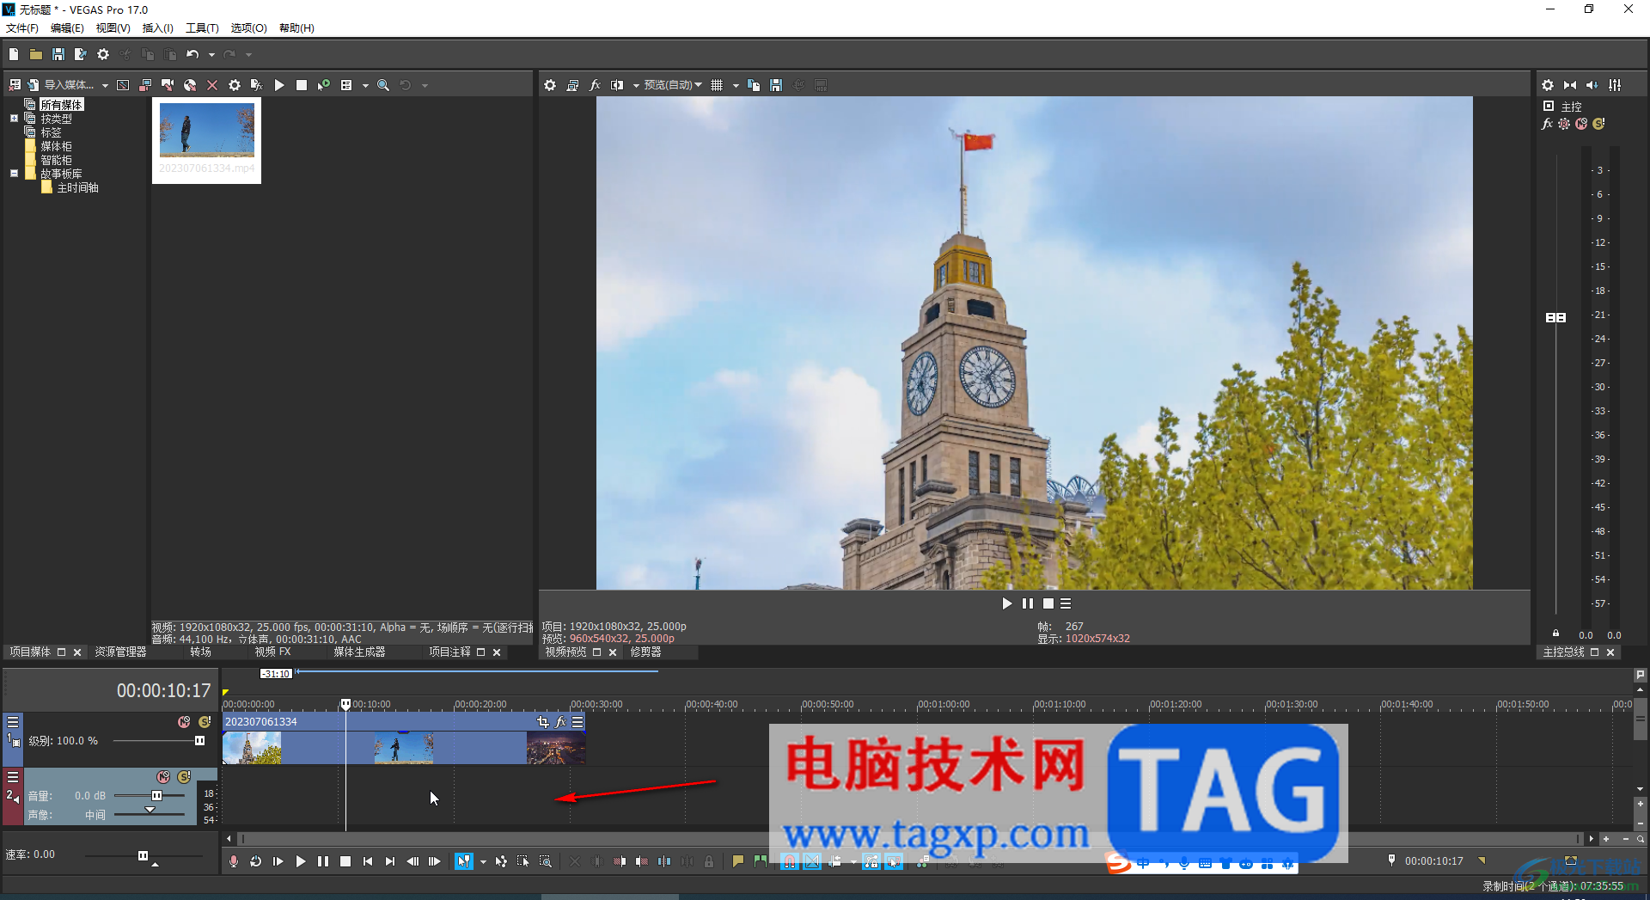Click the Render As toolbar icon

[81, 54]
